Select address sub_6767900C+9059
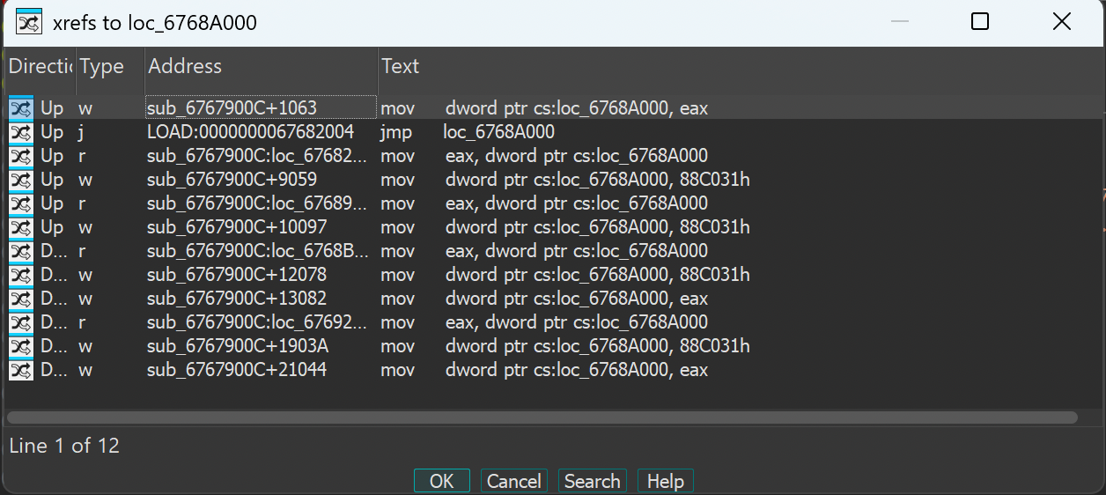This screenshot has width=1106, height=495. tap(232, 180)
